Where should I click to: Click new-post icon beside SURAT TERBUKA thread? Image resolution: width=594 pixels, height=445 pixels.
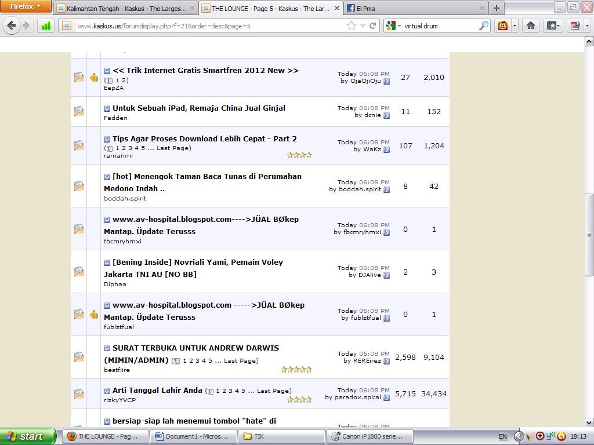107,348
